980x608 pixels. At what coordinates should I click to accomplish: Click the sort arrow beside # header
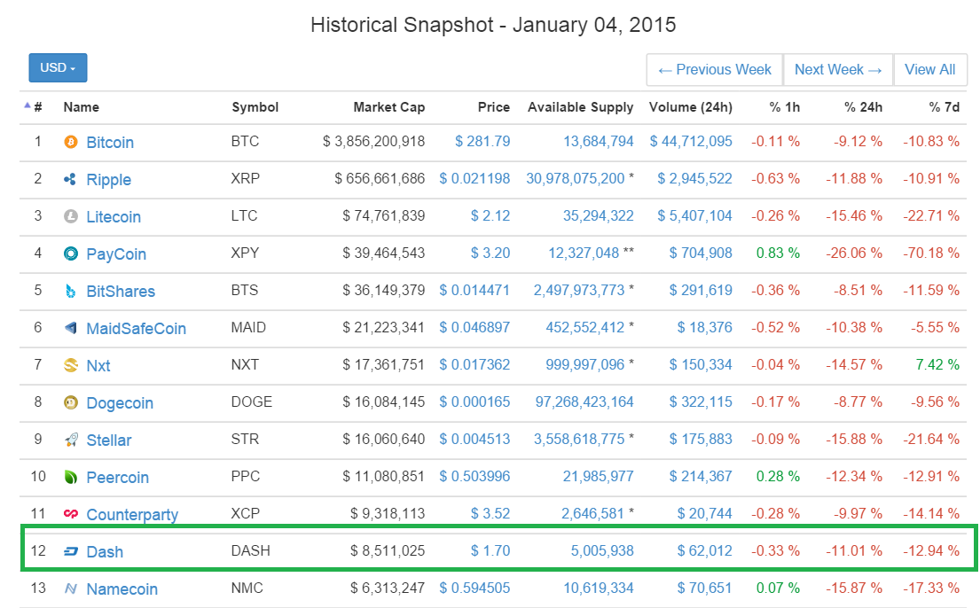pyautogui.click(x=27, y=105)
